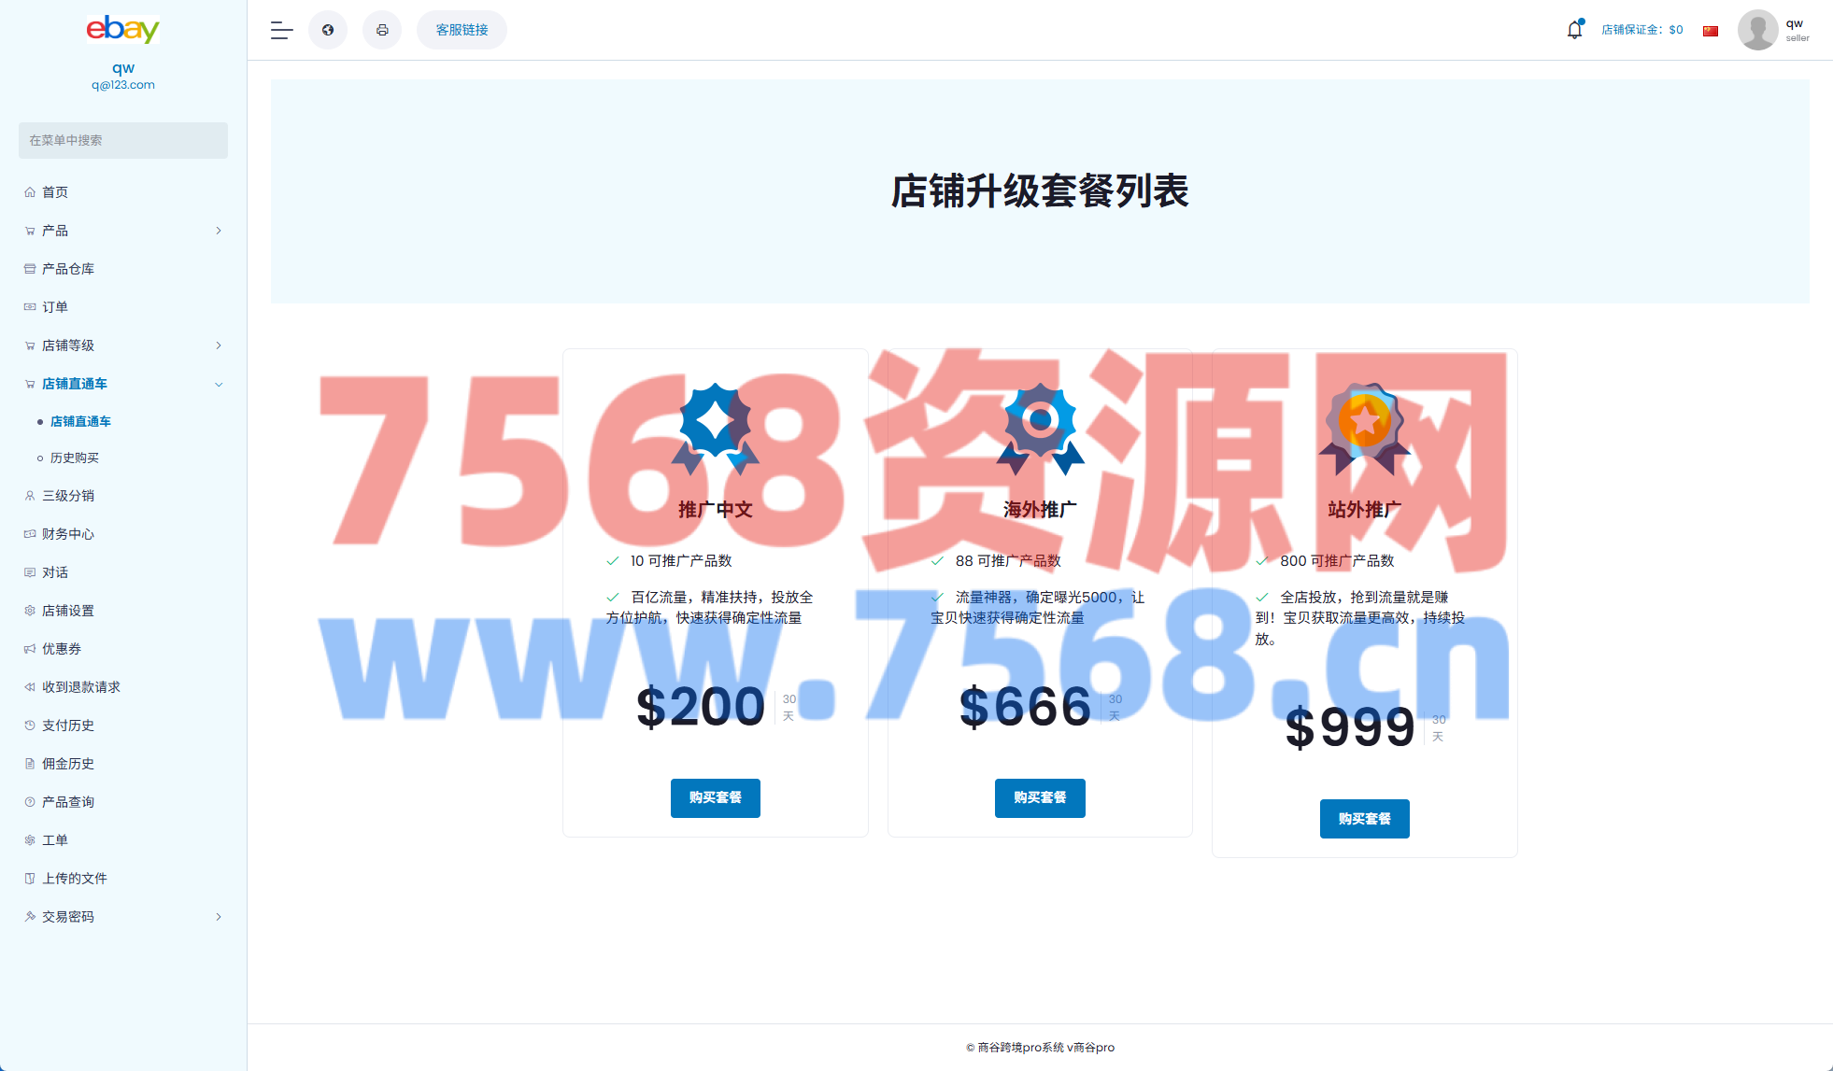This screenshot has width=1833, height=1071.
Task: Click the eBay logo
Action: point(123,29)
